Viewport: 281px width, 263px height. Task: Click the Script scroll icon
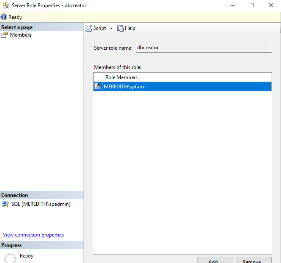(x=89, y=28)
